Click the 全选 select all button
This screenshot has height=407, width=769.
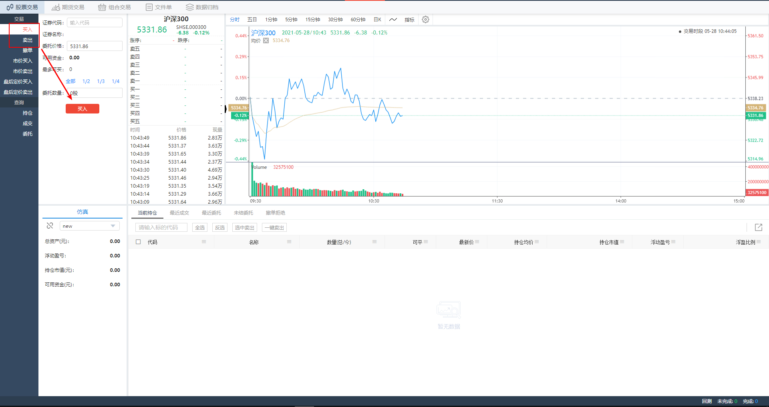200,227
